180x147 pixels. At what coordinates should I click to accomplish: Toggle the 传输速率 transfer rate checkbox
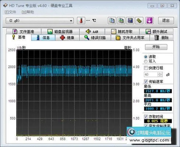[146, 81]
